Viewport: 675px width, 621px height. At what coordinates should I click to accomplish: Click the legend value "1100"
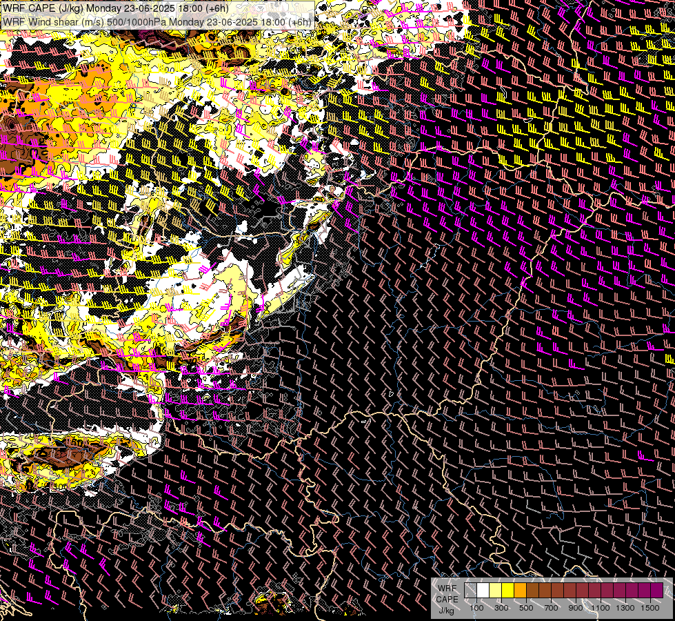600,608
